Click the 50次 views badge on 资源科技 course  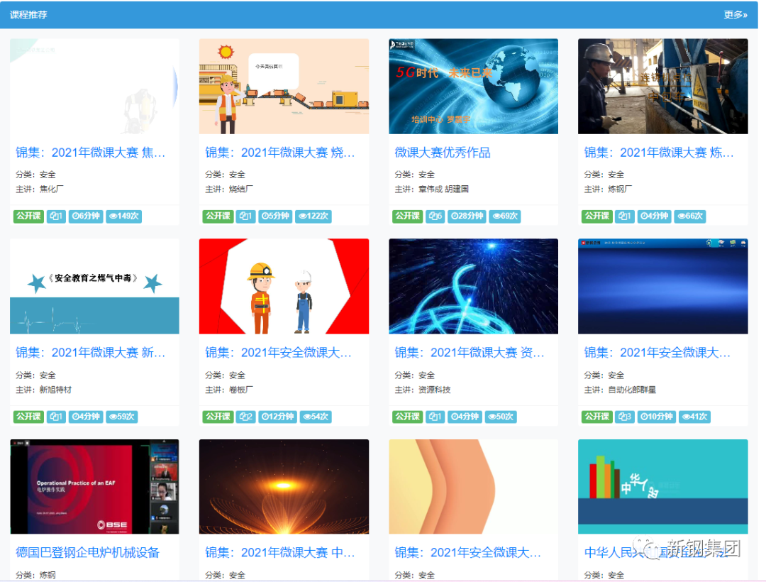[500, 417]
